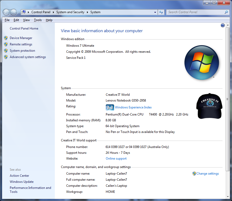Open the Windows Experience Index link

(x=133, y=107)
